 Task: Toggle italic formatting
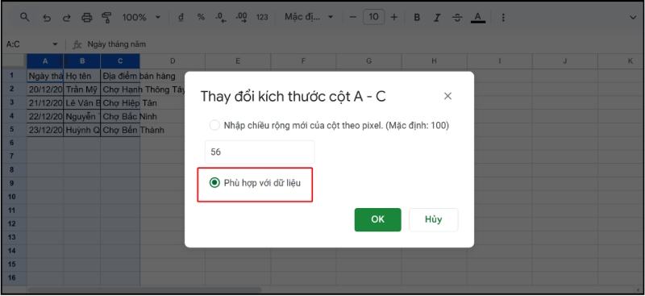click(x=437, y=18)
